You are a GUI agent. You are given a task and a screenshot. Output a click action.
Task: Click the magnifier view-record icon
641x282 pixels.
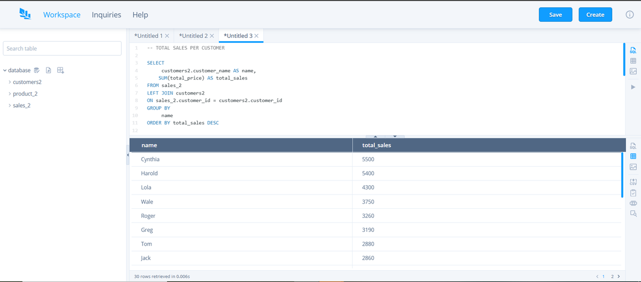coord(633,214)
